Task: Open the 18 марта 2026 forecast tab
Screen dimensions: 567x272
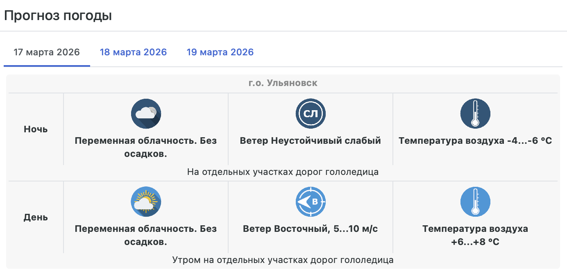Action: tap(133, 52)
